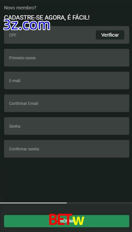Click the unfilled portion of progress bar

[99, 203]
